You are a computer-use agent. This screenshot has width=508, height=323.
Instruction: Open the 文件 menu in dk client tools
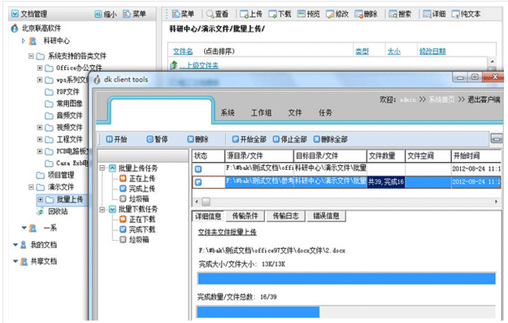point(295,112)
